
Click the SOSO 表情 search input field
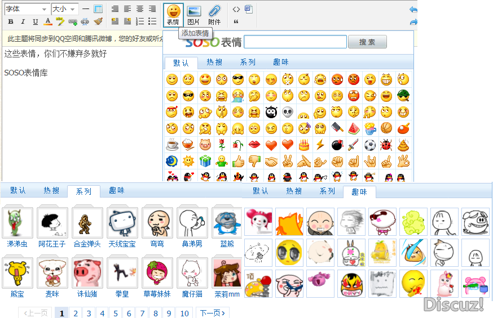tap(295, 42)
